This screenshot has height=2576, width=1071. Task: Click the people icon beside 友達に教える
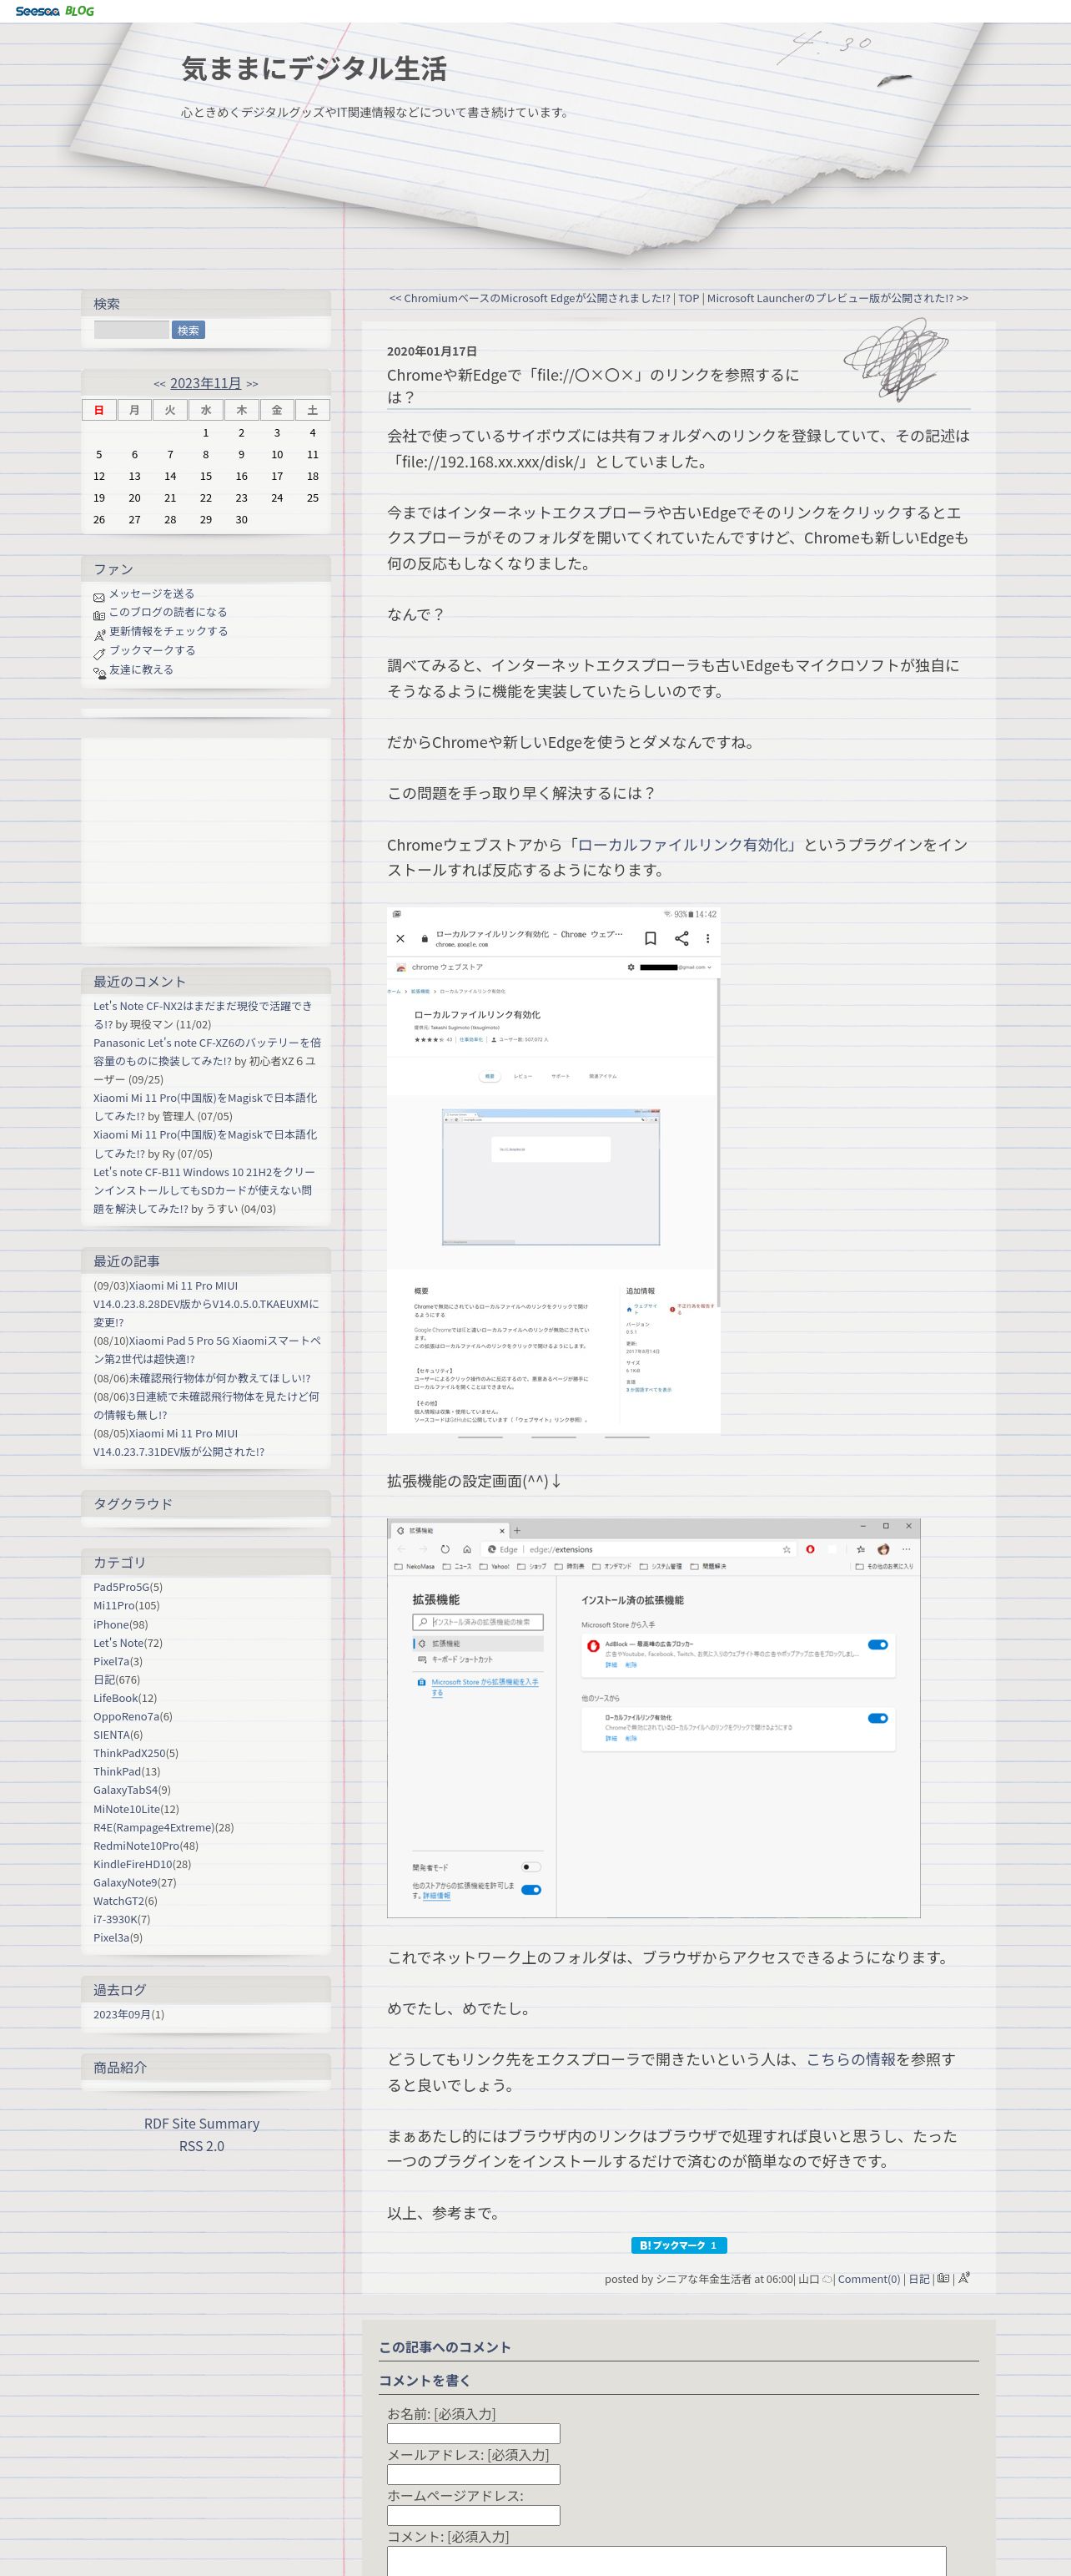tap(99, 673)
